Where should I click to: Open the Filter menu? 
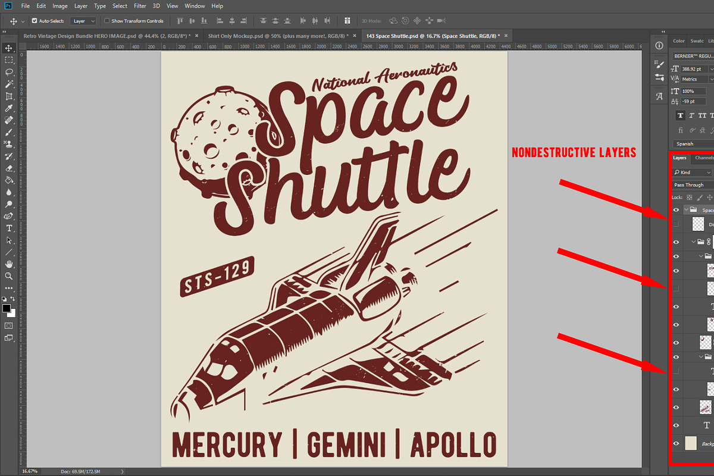coord(140,6)
